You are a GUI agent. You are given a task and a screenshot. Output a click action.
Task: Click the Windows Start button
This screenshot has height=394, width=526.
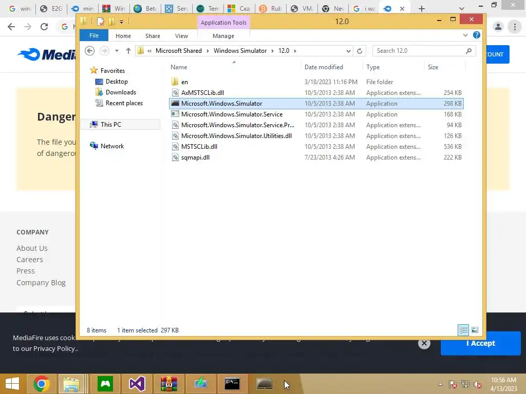click(x=12, y=384)
